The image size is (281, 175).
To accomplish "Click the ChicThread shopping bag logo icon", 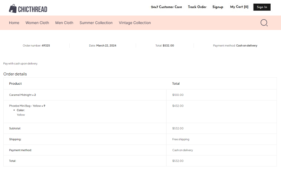I will [13, 9].
